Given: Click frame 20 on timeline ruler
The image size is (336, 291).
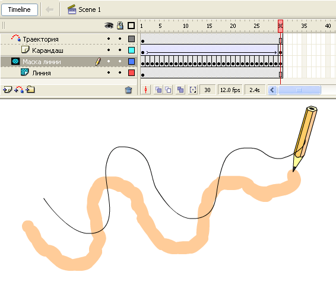Looking at the screenshot, I should point(233,26).
